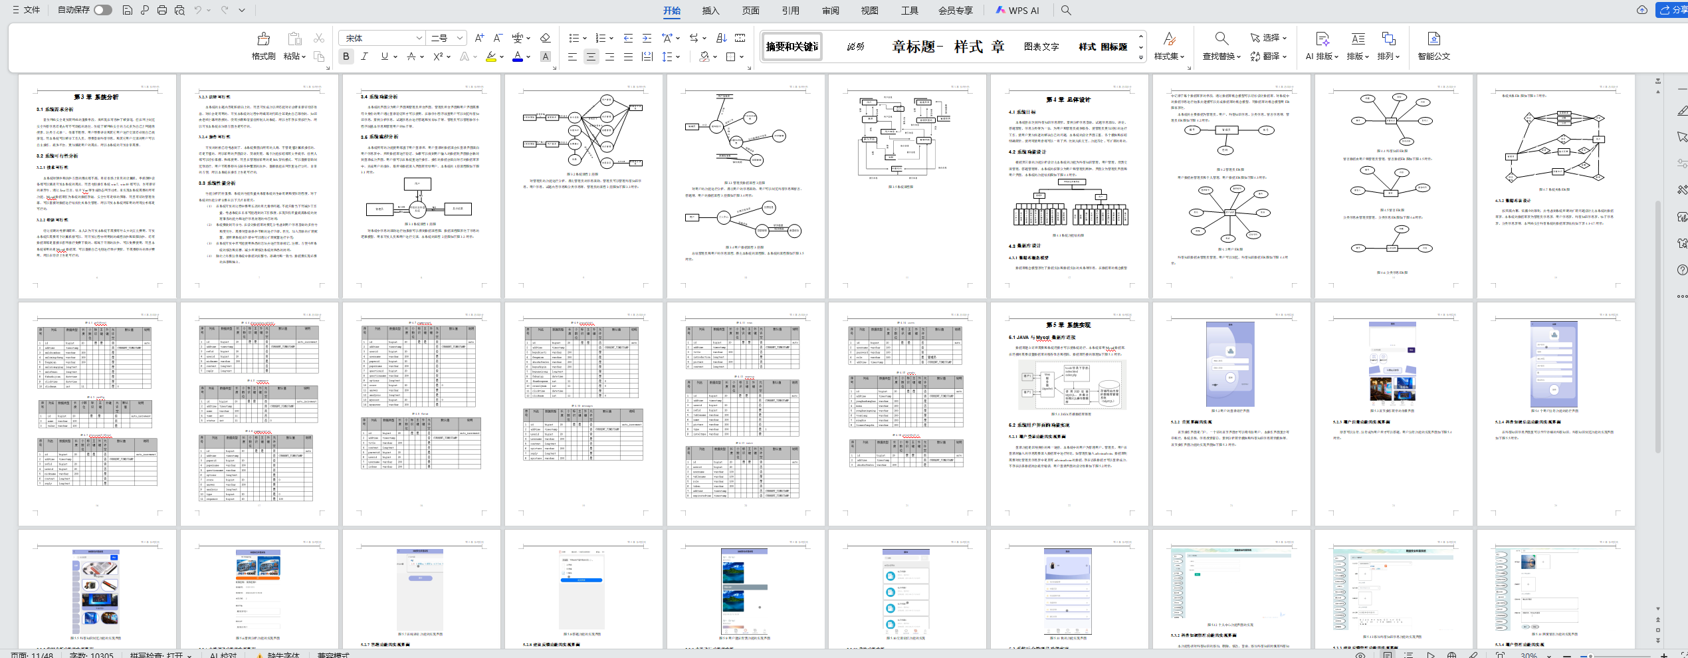Click Increase font size icon

479,39
